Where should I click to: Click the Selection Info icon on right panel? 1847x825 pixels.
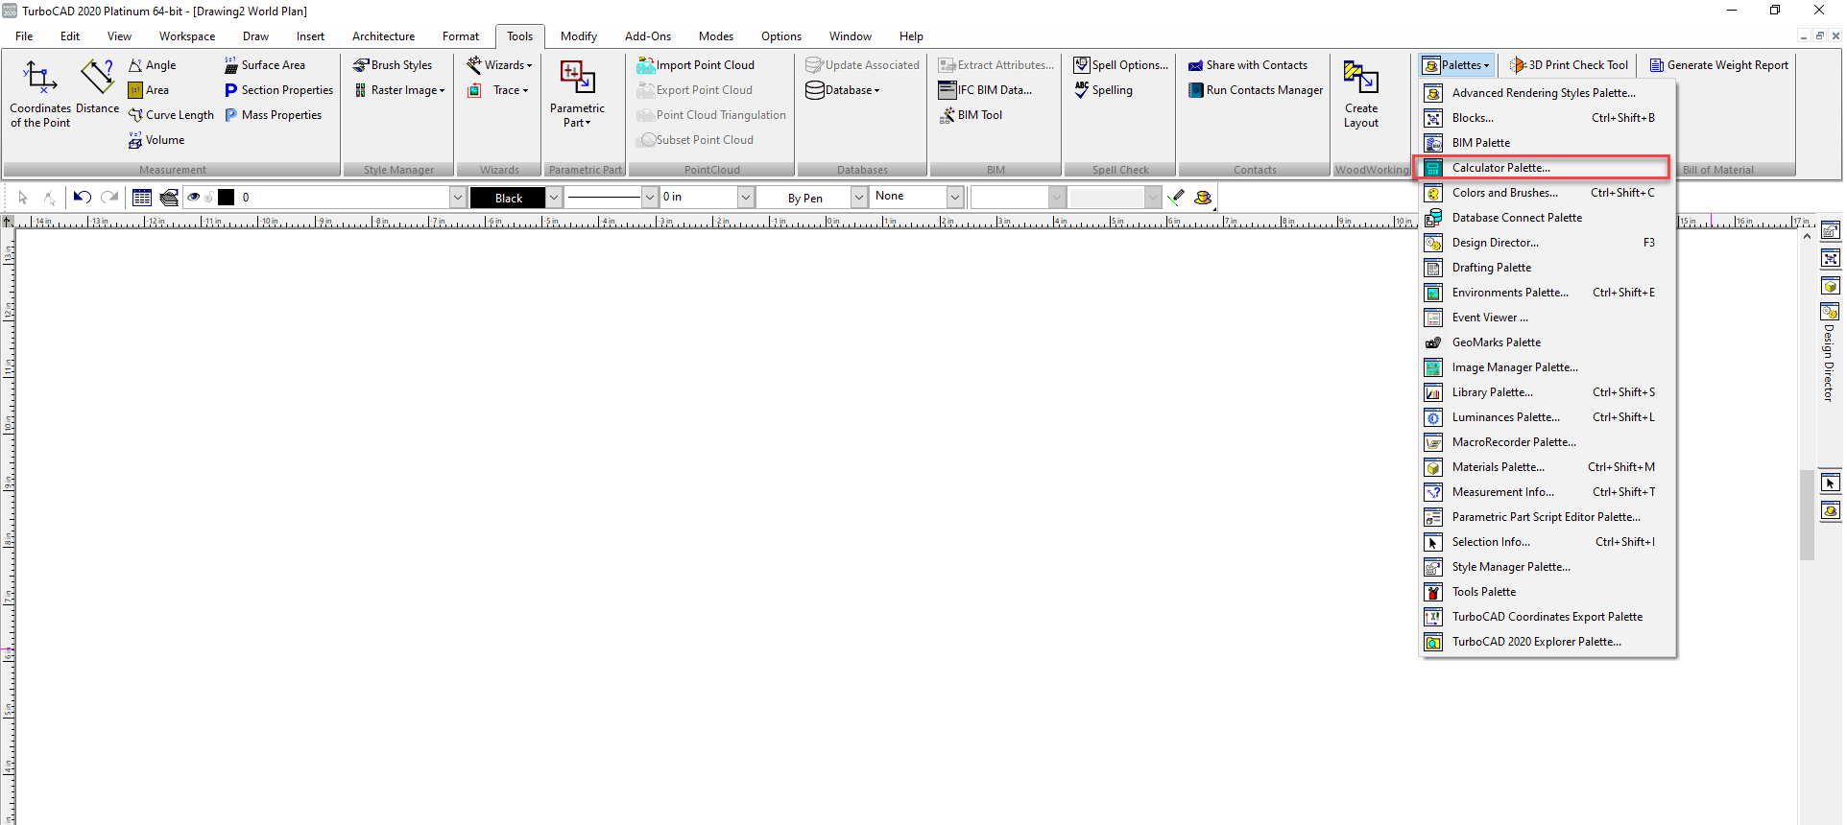pos(1831,483)
